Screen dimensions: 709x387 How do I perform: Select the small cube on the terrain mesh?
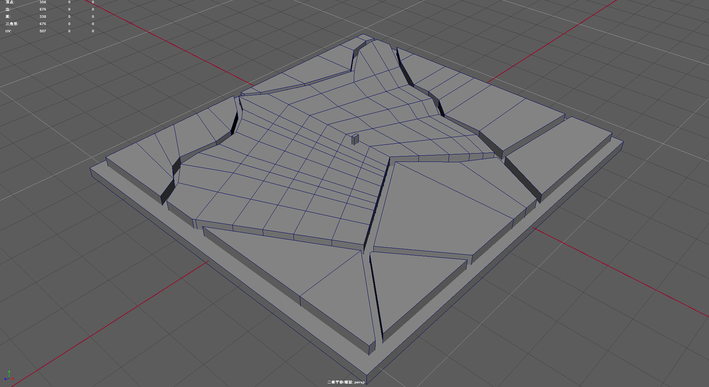[355, 139]
